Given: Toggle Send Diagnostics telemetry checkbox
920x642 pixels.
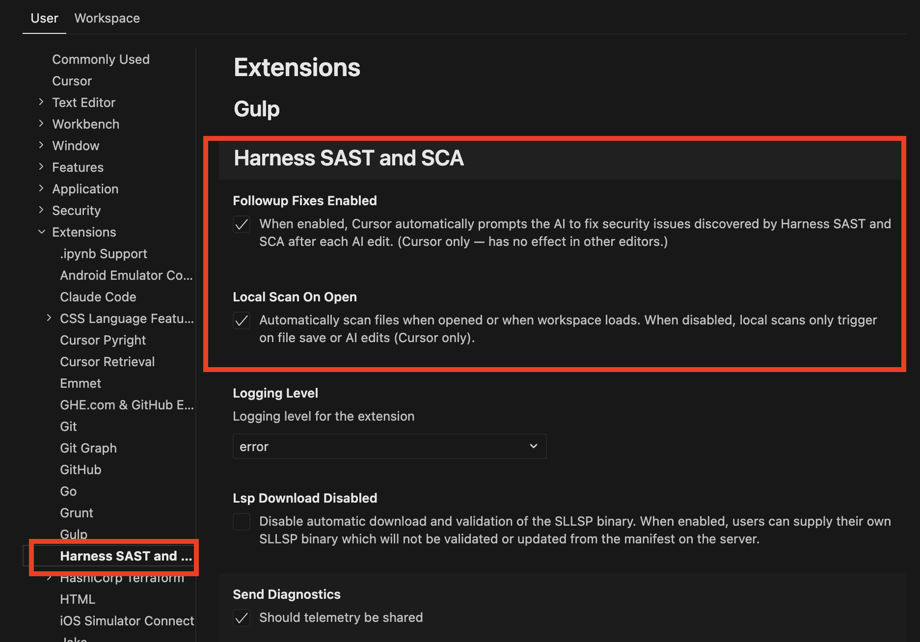Looking at the screenshot, I should (x=242, y=618).
